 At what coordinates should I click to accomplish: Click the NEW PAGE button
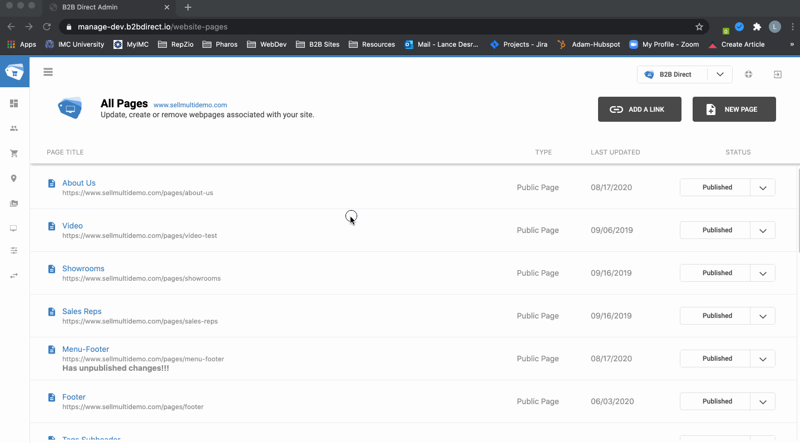(x=734, y=109)
